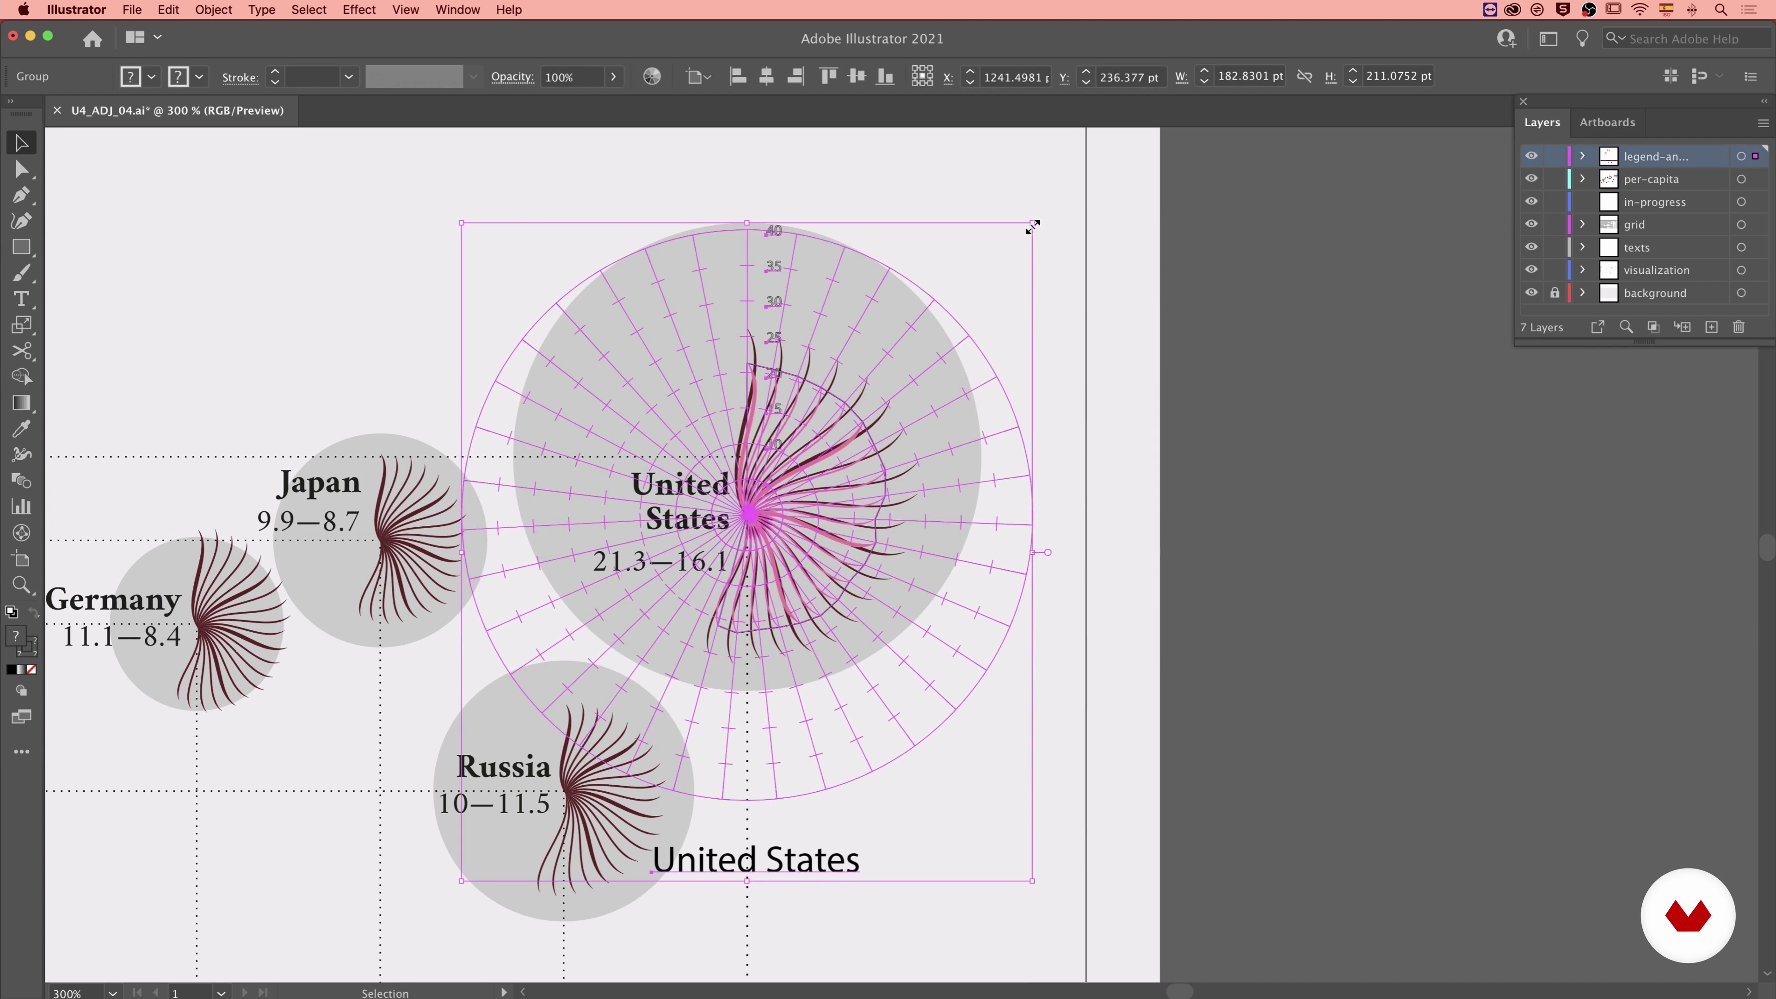The width and height of the screenshot is (1776, 999).
Task: Select the U4_ADJ_04.ai document tab
Action: pos(177,111)
